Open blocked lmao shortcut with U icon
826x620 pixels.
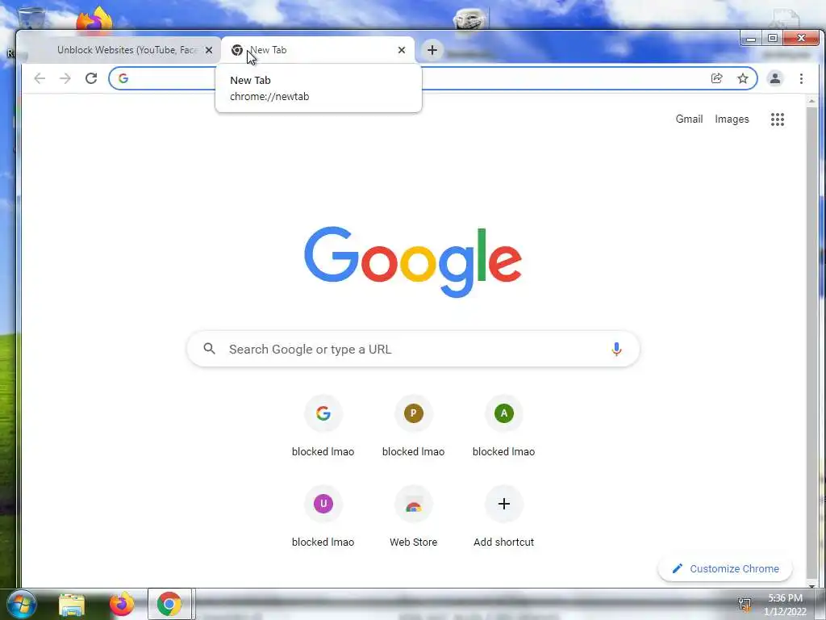pos(323,516)
